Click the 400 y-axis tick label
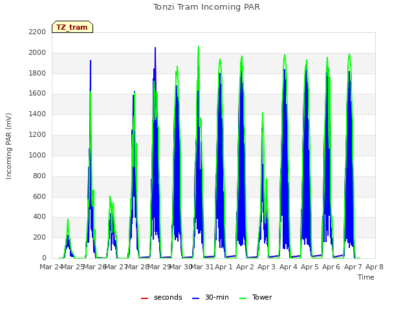The width and height of the screenshot is (414, 310). click(39, 217)
